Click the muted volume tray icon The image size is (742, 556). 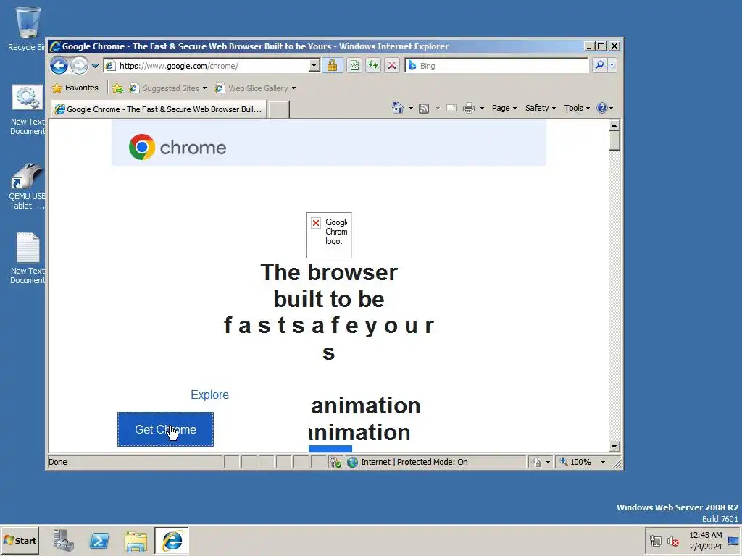pos(672,541)
